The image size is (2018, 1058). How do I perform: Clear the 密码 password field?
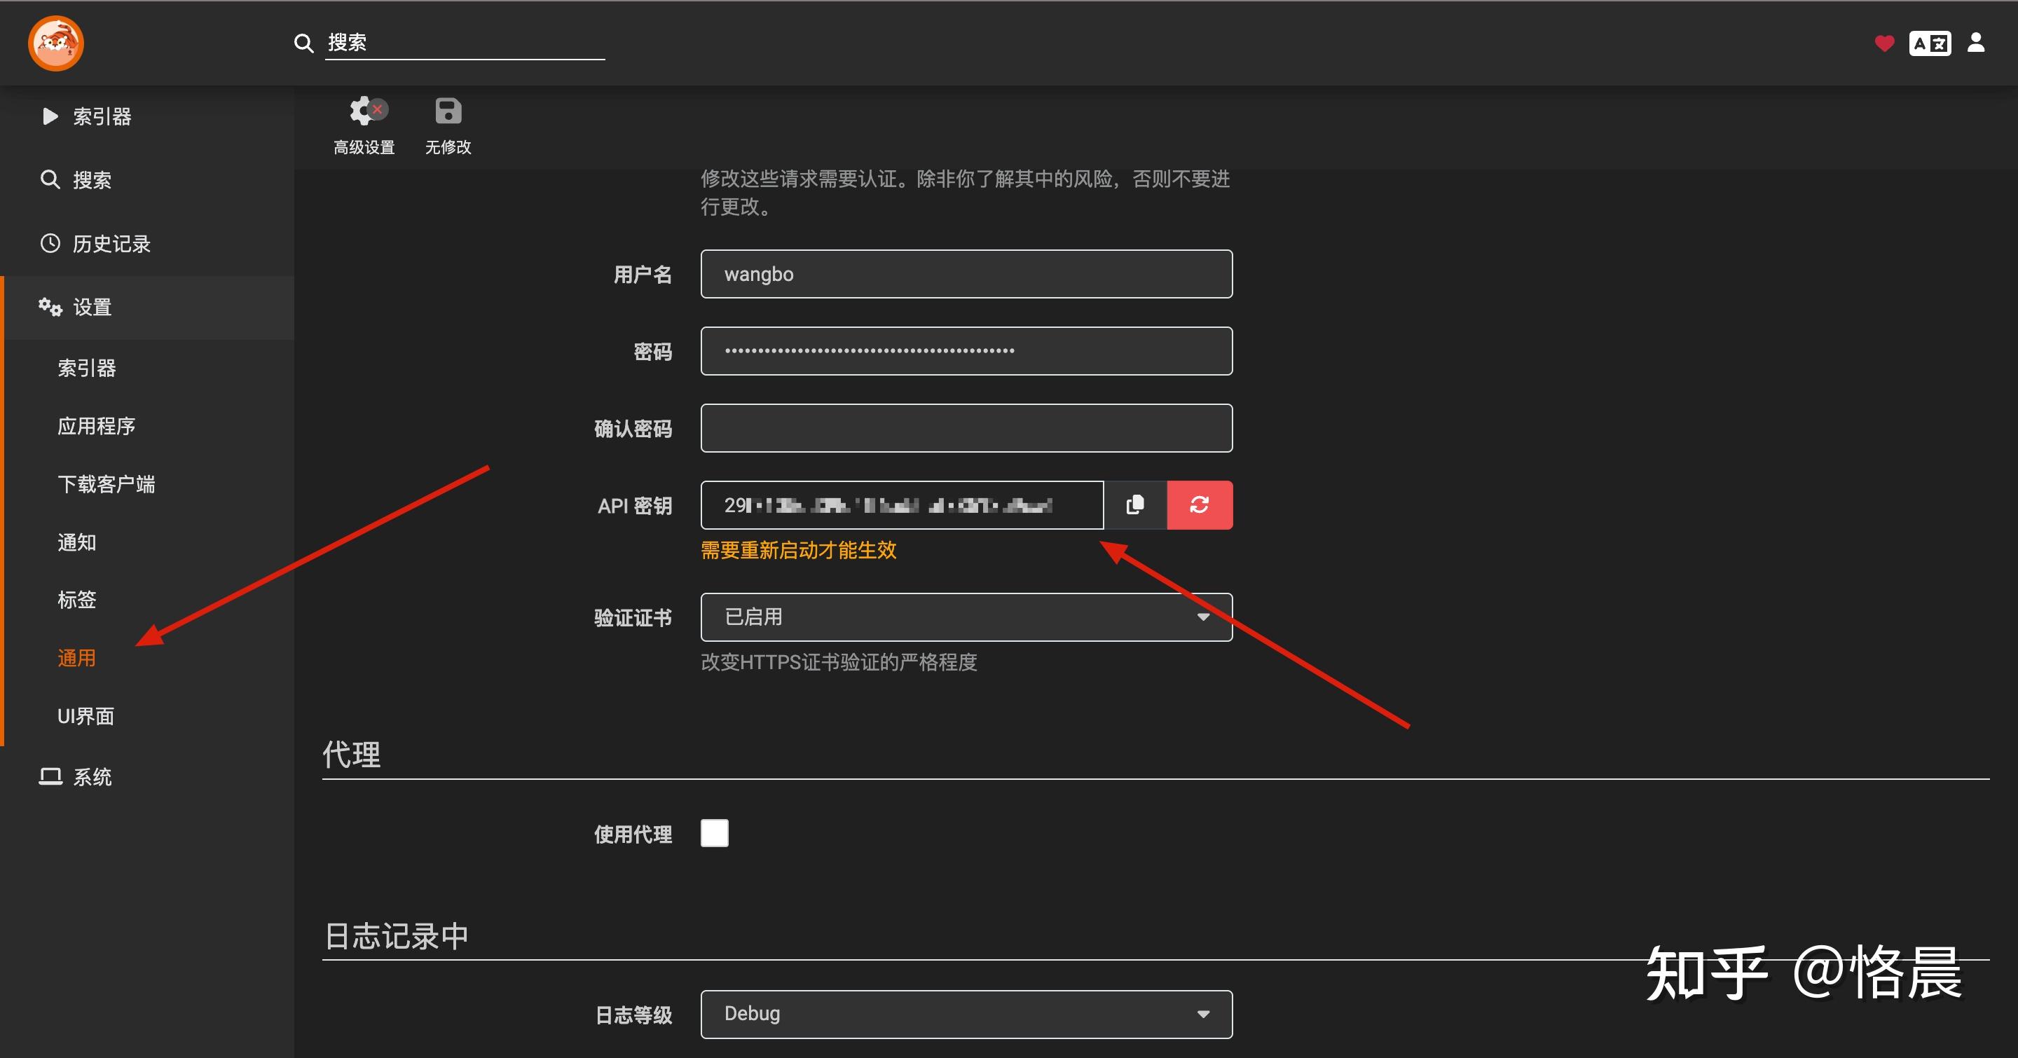tap(966, 351)
